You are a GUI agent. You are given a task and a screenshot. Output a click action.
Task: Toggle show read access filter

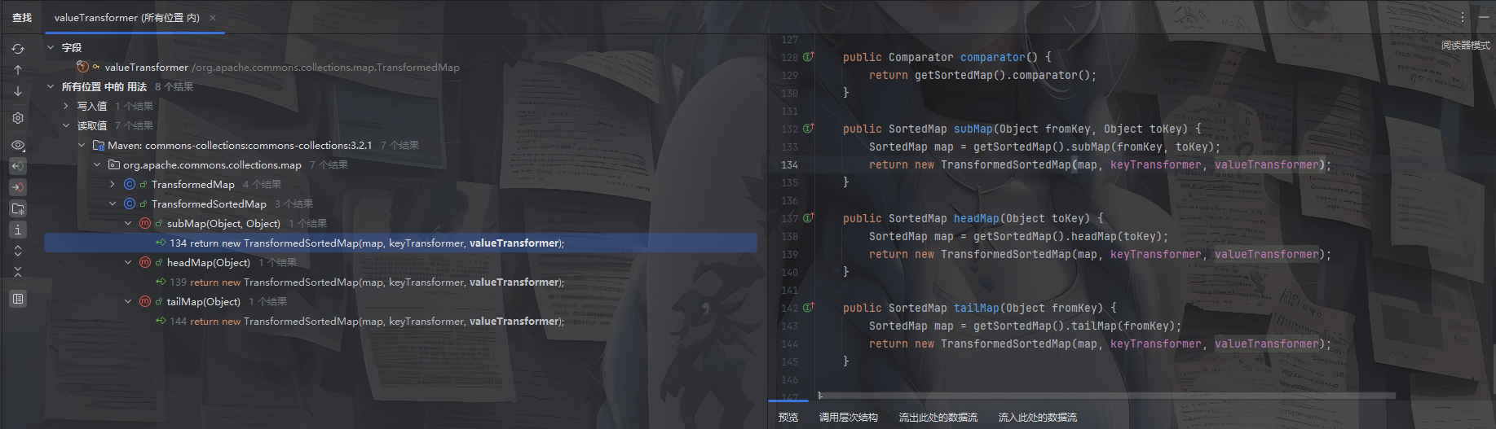tap(18, 166)
